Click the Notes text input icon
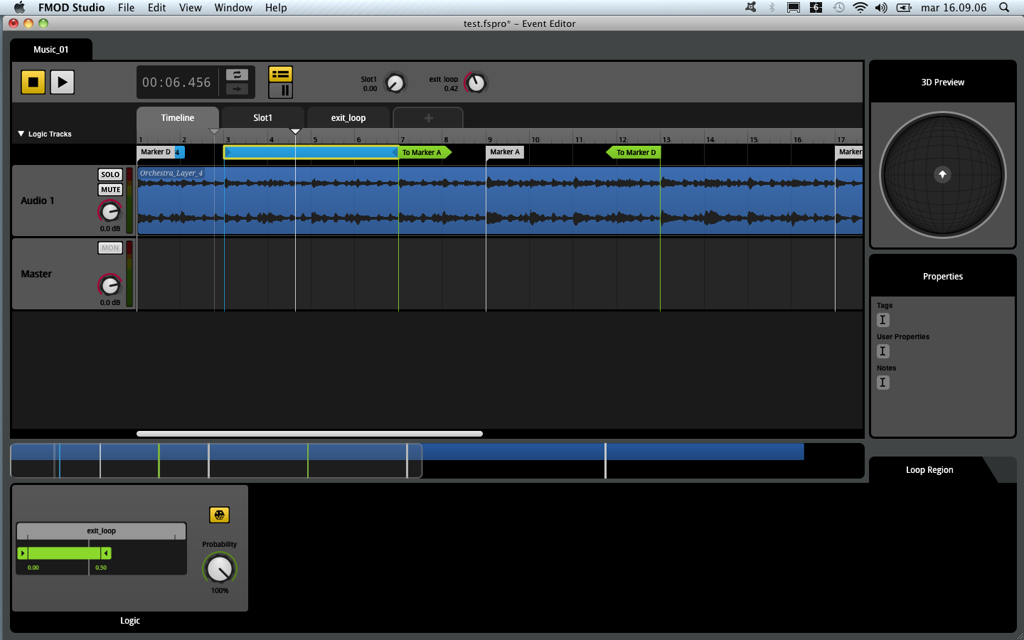The image size is (1024, 640). (883, 383)
